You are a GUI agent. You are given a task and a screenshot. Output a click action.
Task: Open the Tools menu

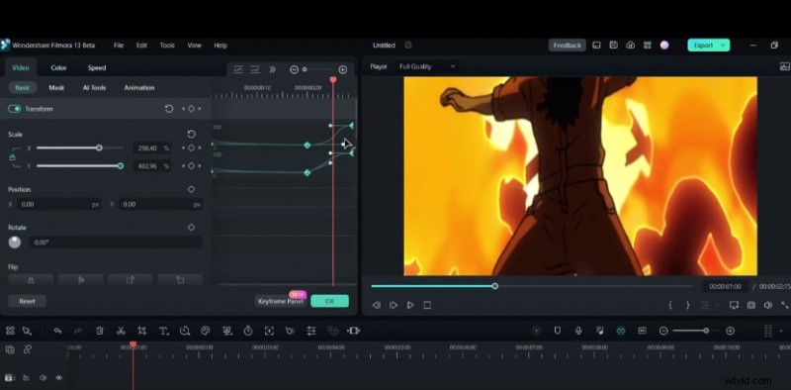167,45
